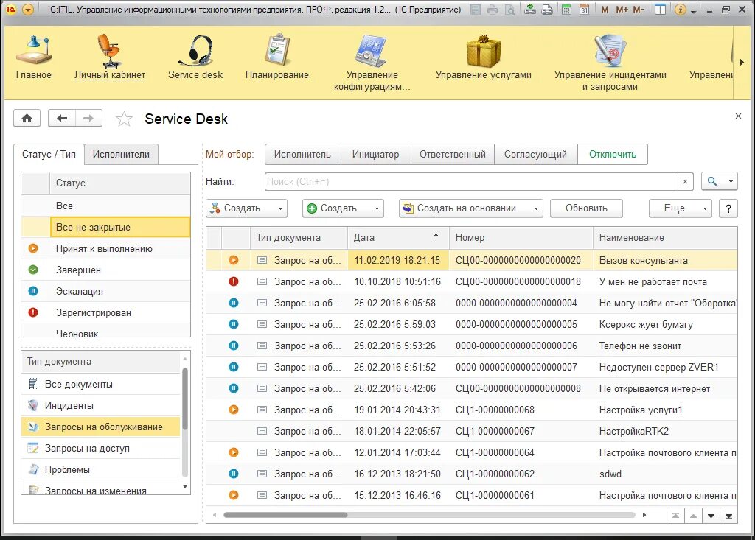Viewport: 755px width, 540px height.
Task: Open the green plus Создать dropdown
Action: (343, 208)
